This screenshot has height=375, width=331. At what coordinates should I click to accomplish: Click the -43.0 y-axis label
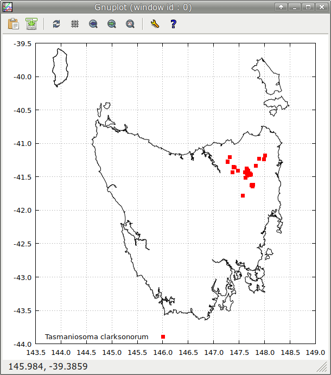(x=23, y=278)
